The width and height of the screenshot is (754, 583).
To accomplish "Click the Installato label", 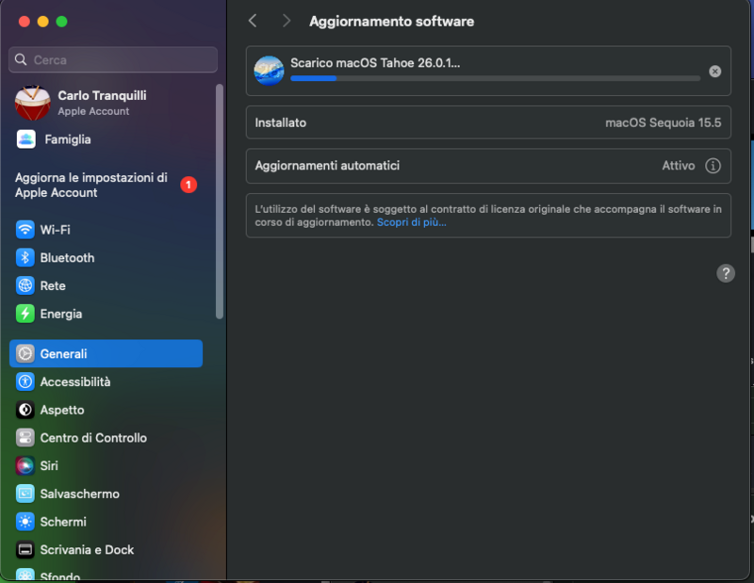I will click(280, 122).
